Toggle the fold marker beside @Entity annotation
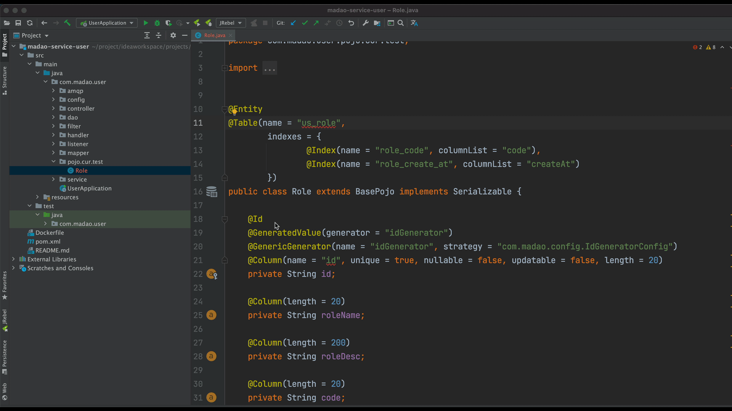 [x=225, y=110]
